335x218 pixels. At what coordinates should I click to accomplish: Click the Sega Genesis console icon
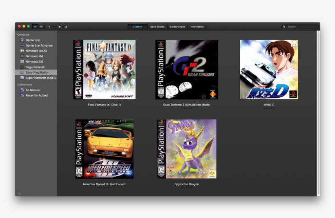(22, 67)
